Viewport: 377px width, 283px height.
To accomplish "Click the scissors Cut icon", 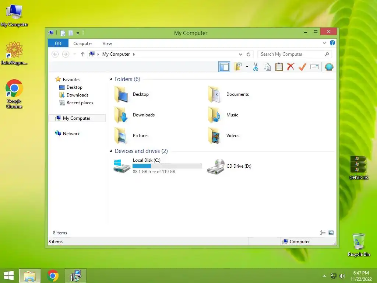I will (x=256, y=67).
